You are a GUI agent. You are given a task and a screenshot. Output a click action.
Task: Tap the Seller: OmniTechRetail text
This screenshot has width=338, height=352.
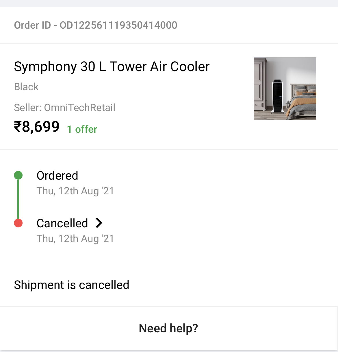[64, 108]
